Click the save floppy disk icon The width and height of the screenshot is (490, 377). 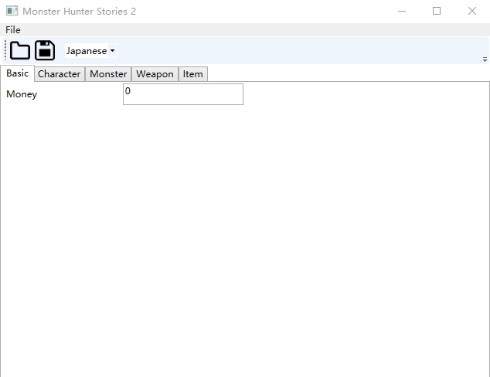tap(45, 50)
